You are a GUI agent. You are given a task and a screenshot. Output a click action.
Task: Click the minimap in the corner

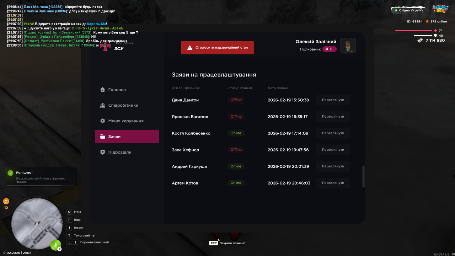click(37, 224)
